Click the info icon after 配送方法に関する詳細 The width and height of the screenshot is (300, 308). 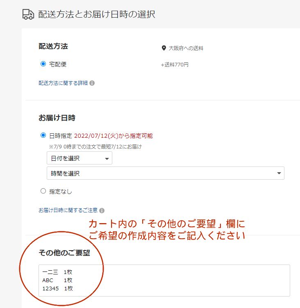pyautogui.click(x=92, y=83)
